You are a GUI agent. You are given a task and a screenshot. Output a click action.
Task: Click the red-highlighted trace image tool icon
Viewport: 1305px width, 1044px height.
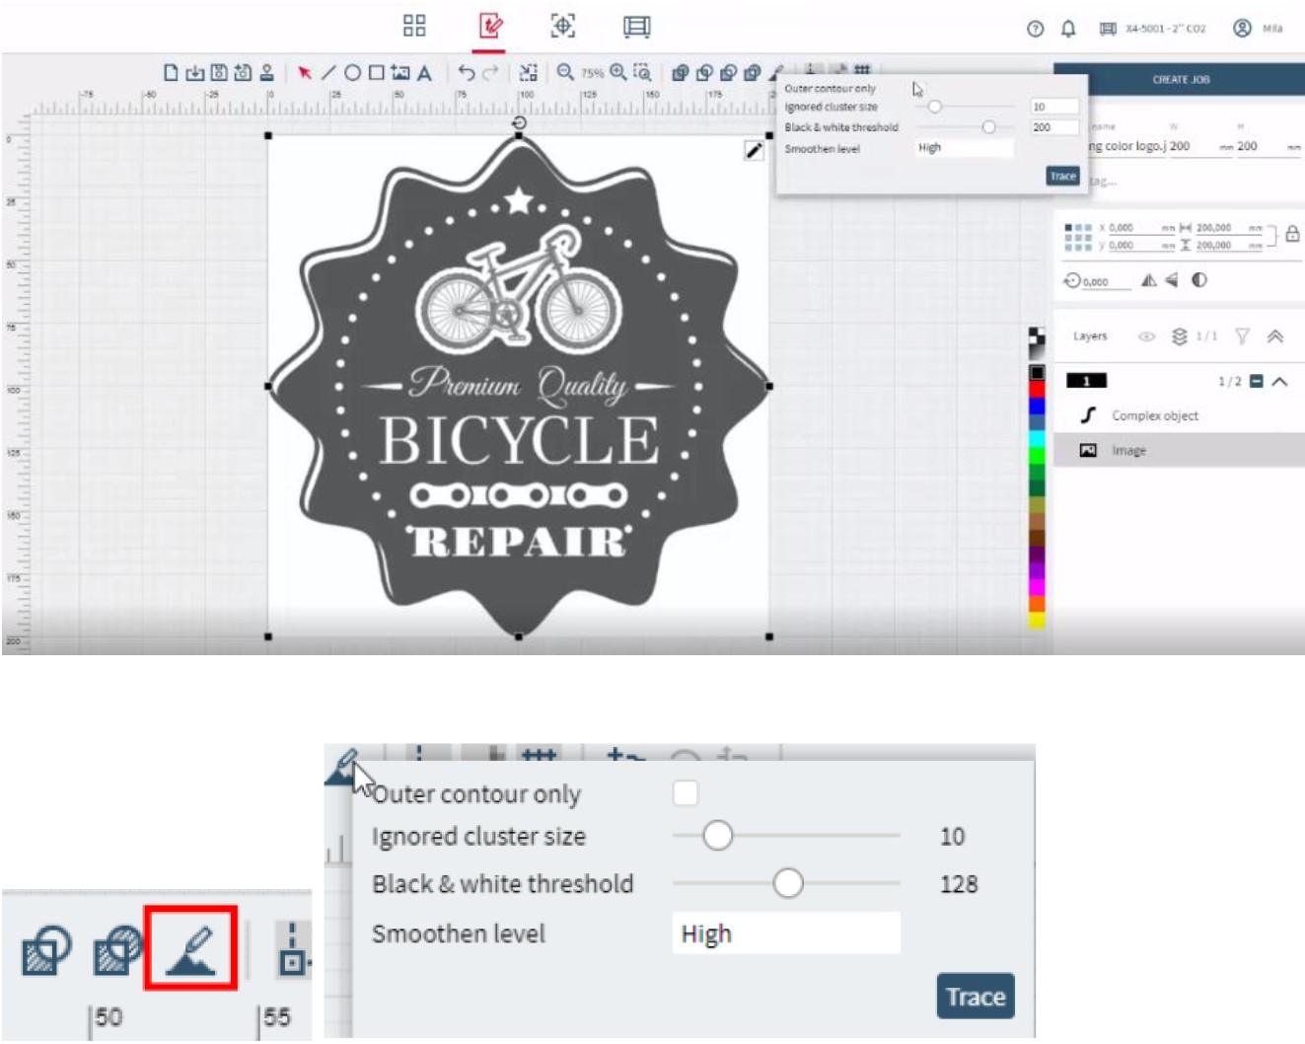[191, 949]
